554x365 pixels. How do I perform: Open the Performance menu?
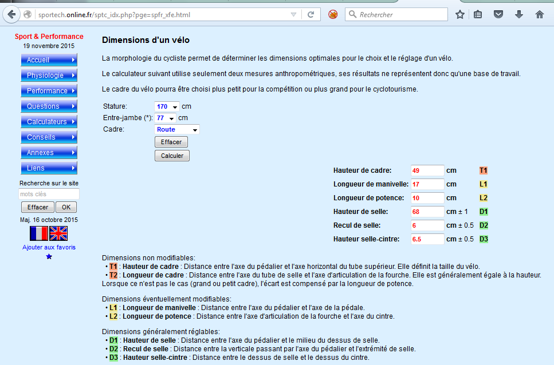coord(49,90)
